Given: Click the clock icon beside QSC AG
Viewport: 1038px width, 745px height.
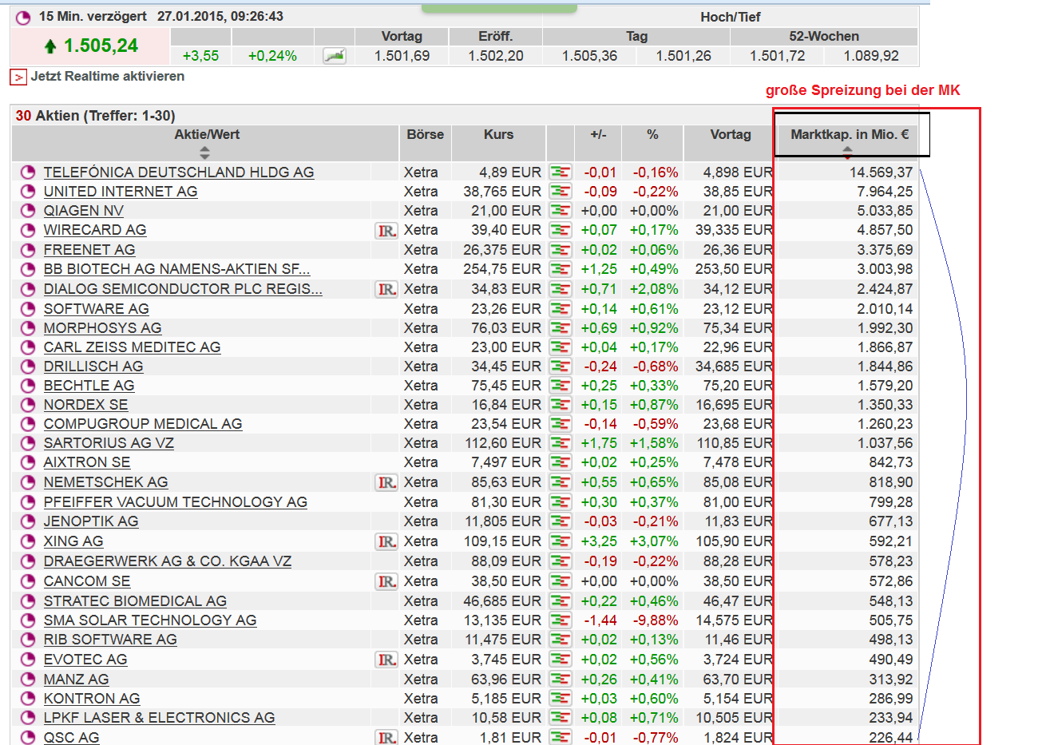Looking at the screenshot, I should coord(27,737).
